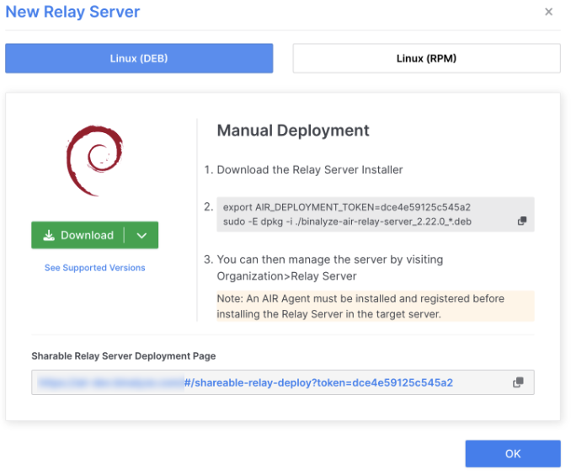Screen dimensions: 571x475
Task: Click the export AIR_DEPLOYMENT_TOKEN command line
Action: coord(346,206)
